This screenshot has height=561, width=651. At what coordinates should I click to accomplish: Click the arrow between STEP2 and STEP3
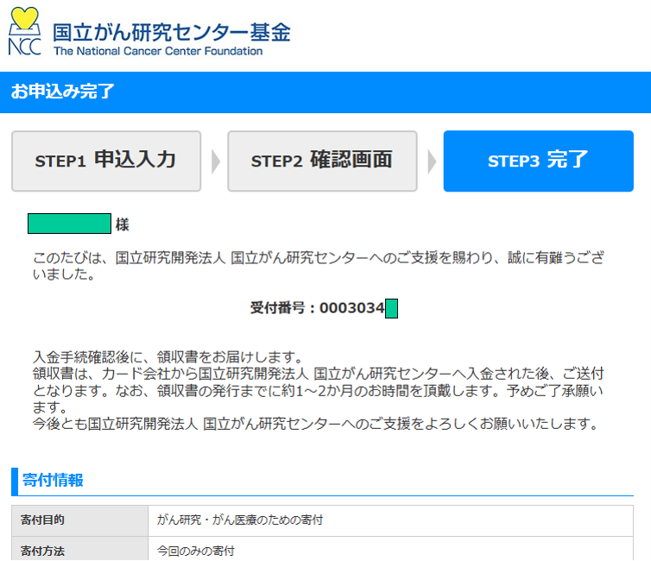pos(432,161)
